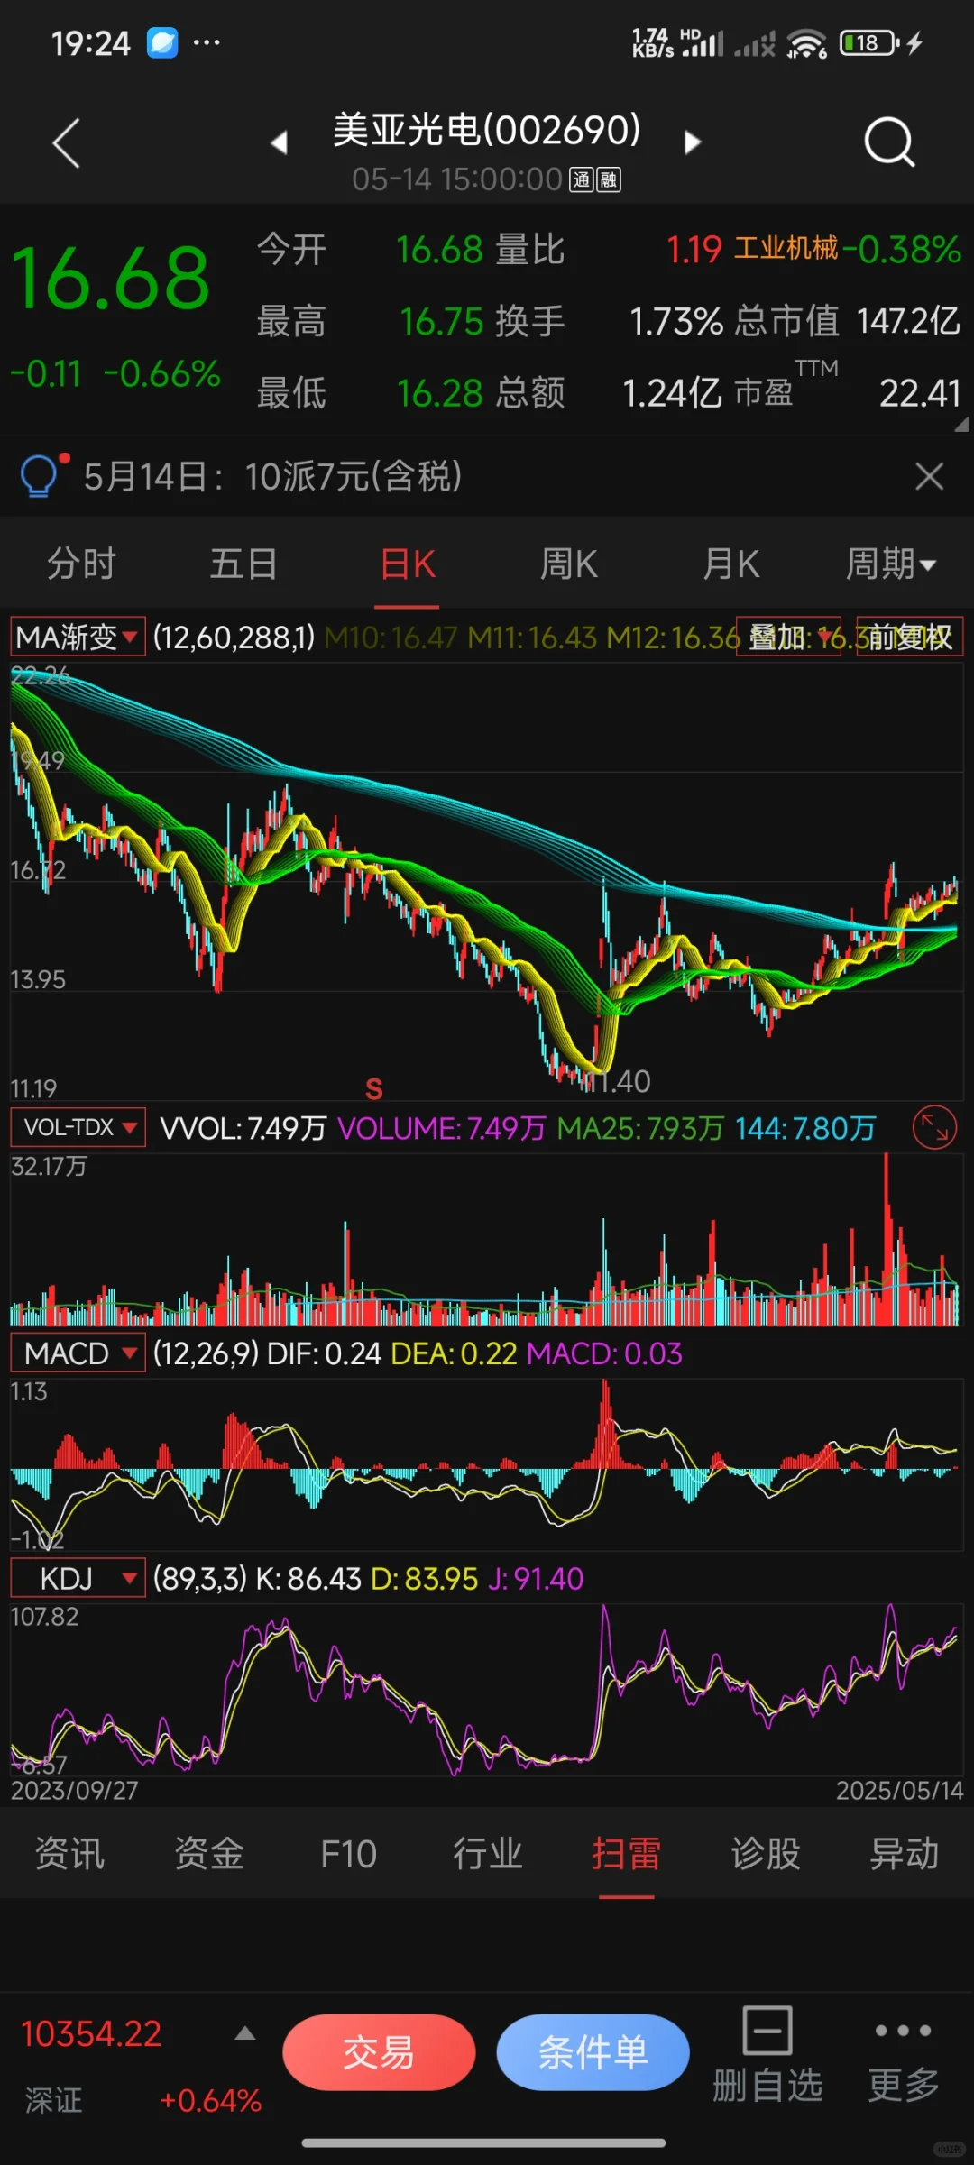Image resolution: width=974 pixels, height=2165 pixels.
Task: Tap 总市值 147.2亿 value
Action: coord(908,321)
